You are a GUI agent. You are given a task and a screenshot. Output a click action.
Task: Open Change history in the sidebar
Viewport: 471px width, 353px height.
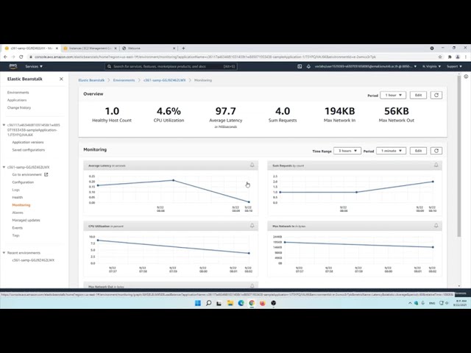pos(19,107)
